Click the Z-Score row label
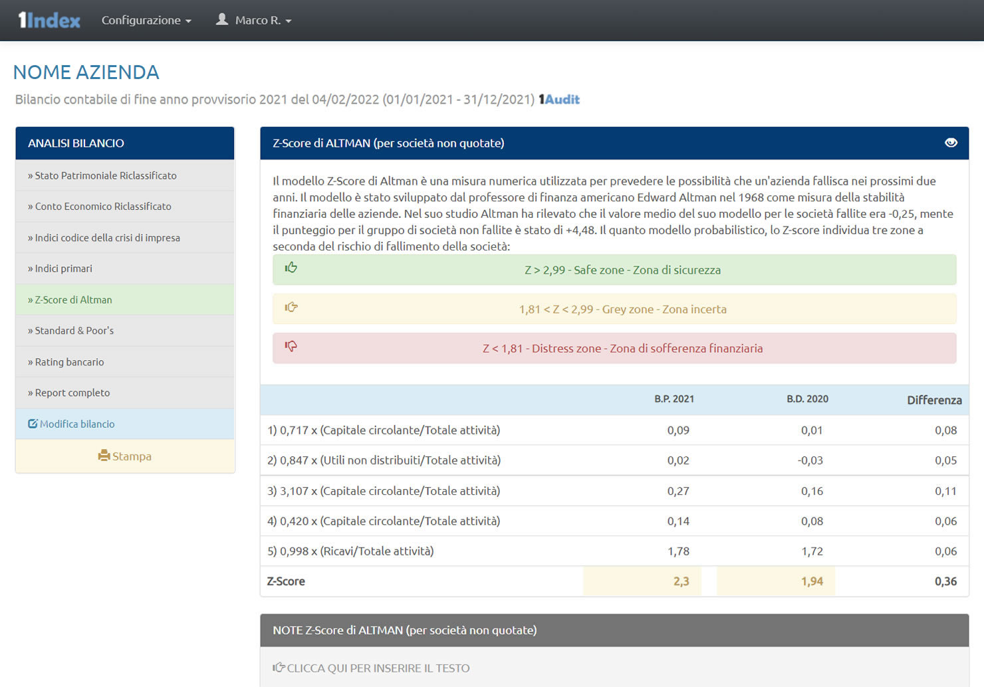Image resolution: width=984 pixels, height=687 pixels. point(286,581)
